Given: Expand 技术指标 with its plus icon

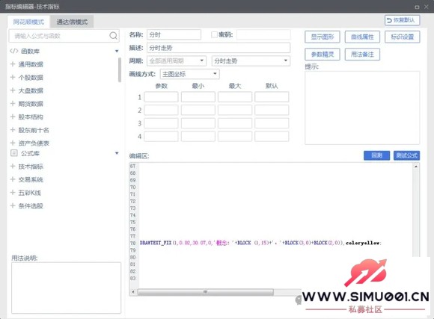Looking at the screenshot, I should click(13, 166).
